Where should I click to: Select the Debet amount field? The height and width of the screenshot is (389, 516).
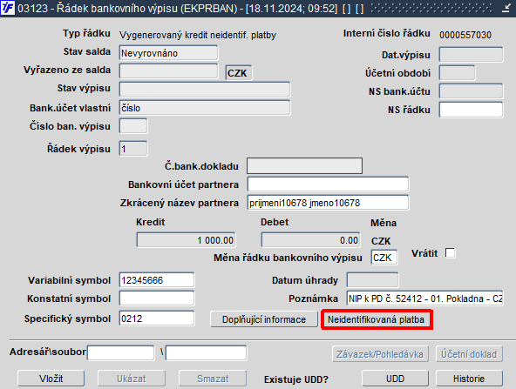(310, 240)
